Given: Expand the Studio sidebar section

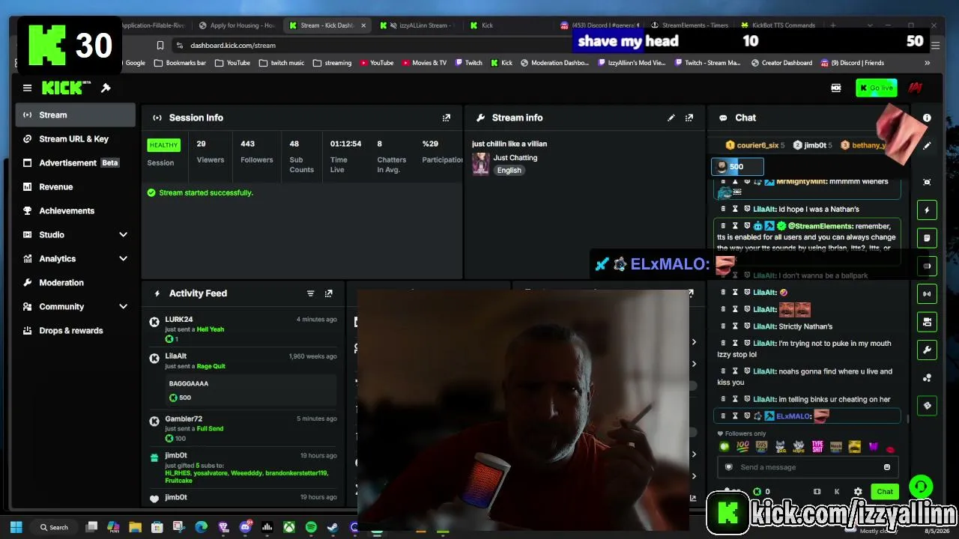Looking at the screenshot, I should 123,234.
